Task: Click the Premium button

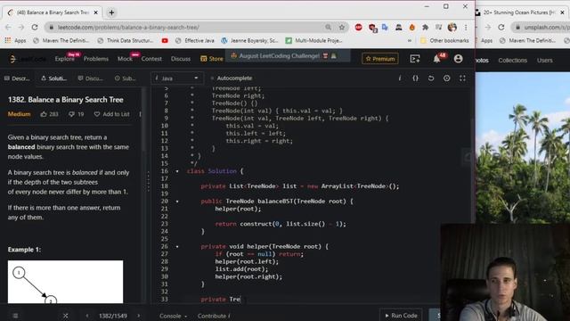Action: coord(380,59)
